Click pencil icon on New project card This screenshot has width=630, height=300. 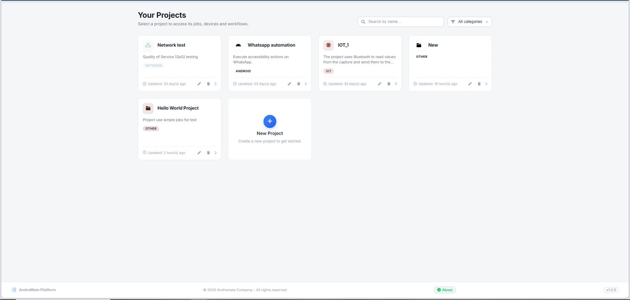pos(470,84)
